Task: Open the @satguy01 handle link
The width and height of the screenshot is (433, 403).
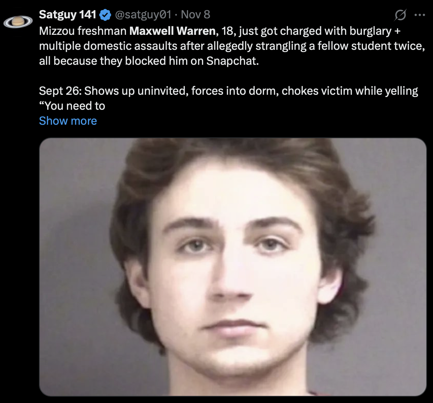Action: point(143,15)
